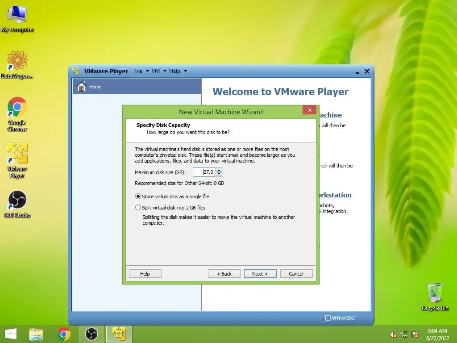Decrease disk size with down spinner arrow
Image resolution: width=457 pixels, height=343 pixels.
[x=219, y=174]
